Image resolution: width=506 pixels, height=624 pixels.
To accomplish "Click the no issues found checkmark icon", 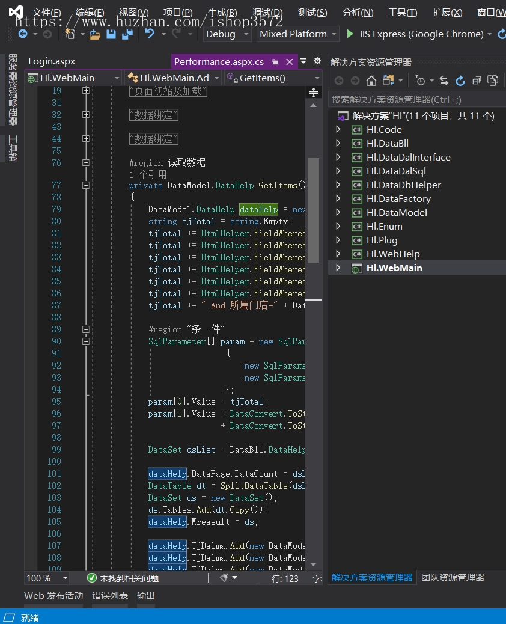I will tap(92, 578).
